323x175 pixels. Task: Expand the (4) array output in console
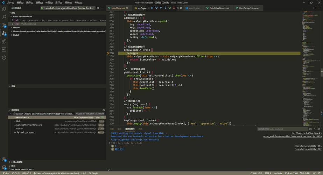point(110,143)
